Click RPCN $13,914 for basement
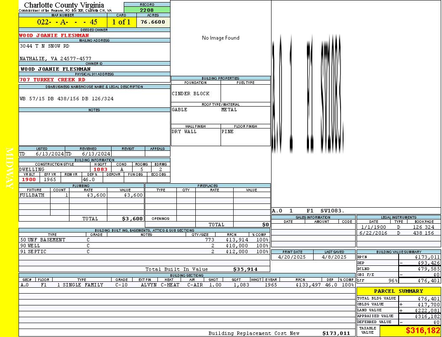Image resolution: width=442 pixels, height=337 pixels. point(237,240)
